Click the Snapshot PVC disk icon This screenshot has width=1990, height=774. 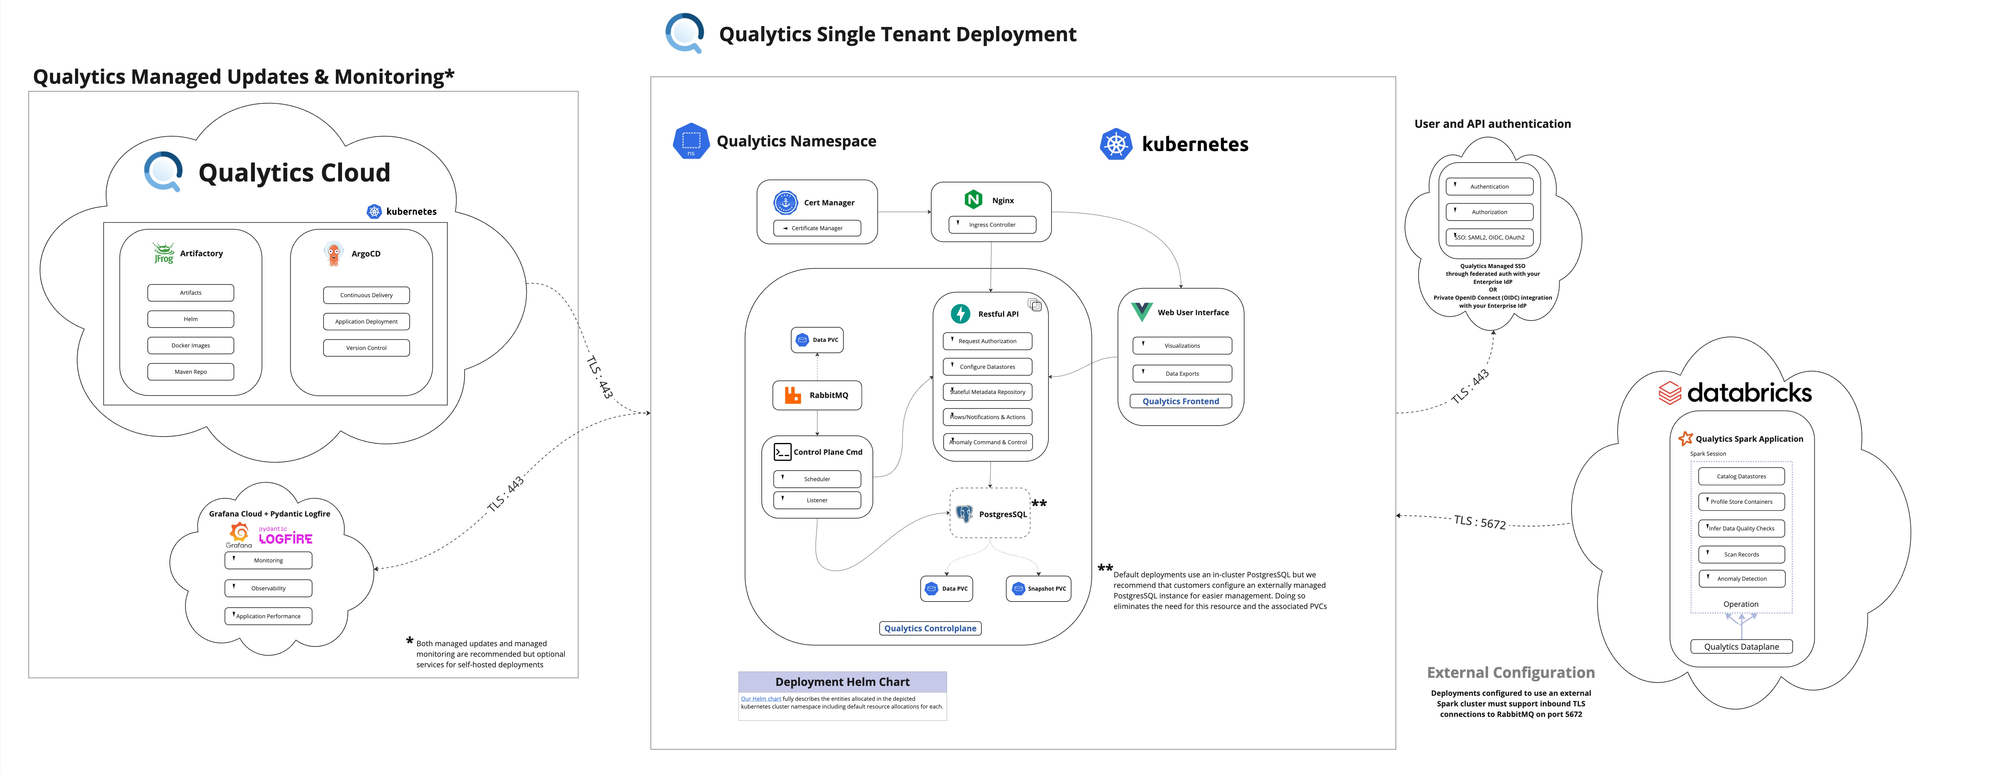[x=1018, y=589]
